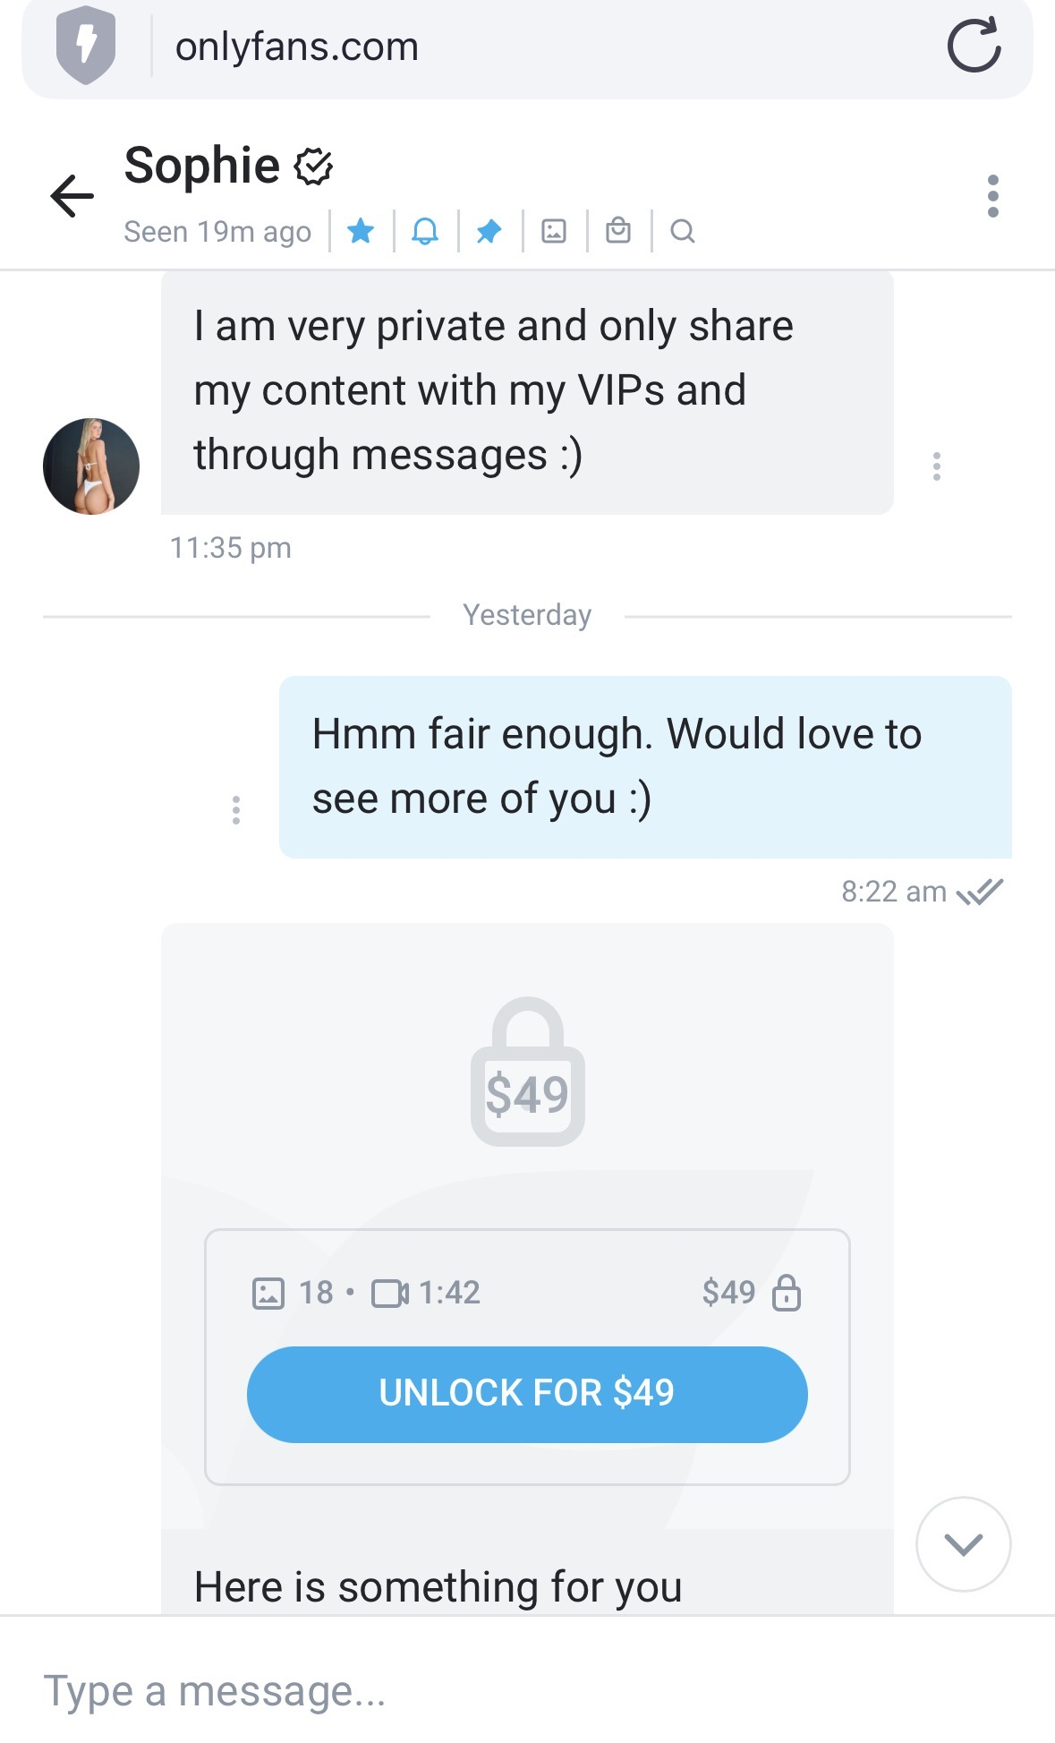The height and width of the screenshot is (1743, 1055).
Task: Open Sophie's profile picture
Action: [x=91, y=466]
